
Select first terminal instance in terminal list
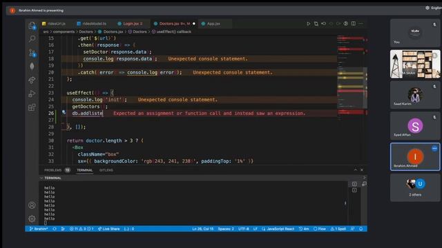point(354,184)
